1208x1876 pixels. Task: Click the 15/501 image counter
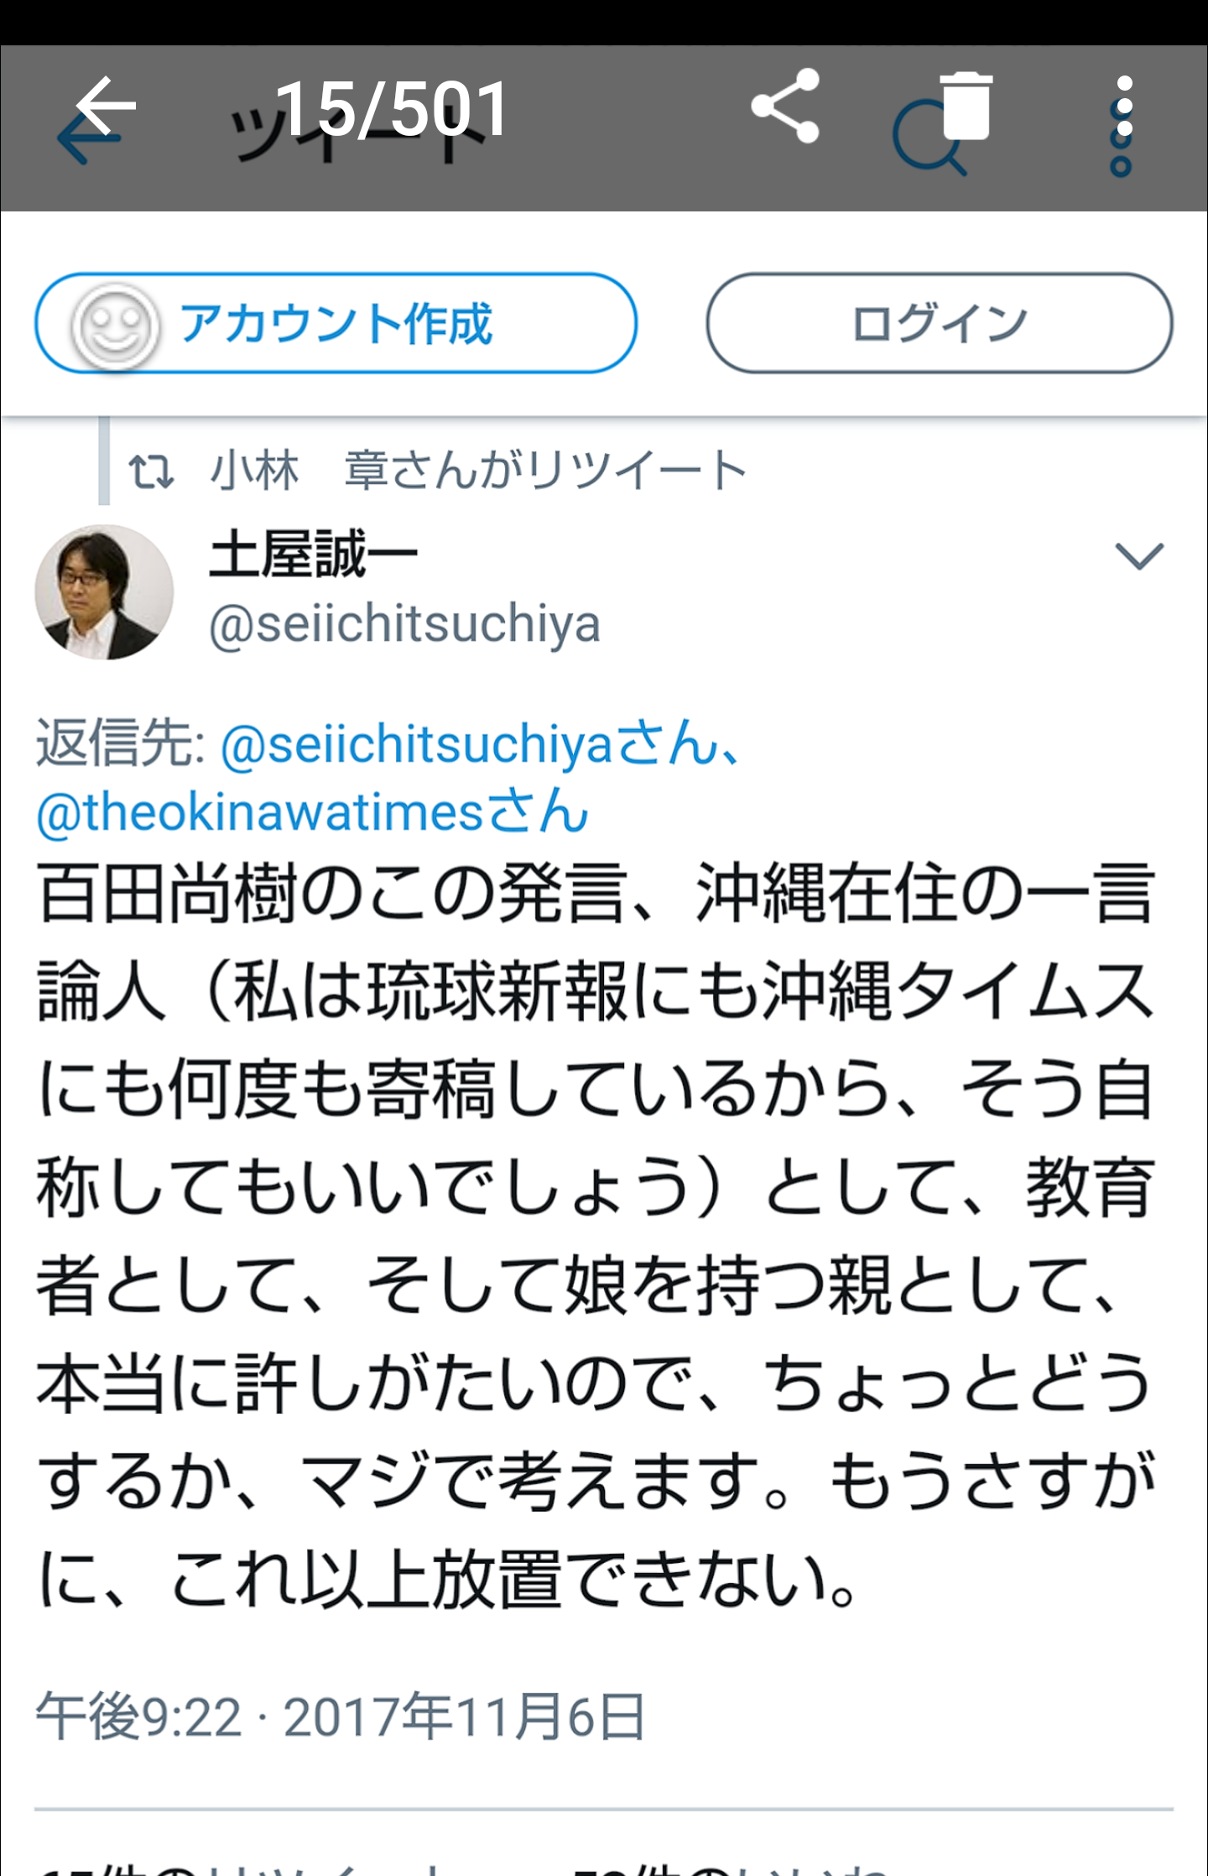[x=392, y=108]
